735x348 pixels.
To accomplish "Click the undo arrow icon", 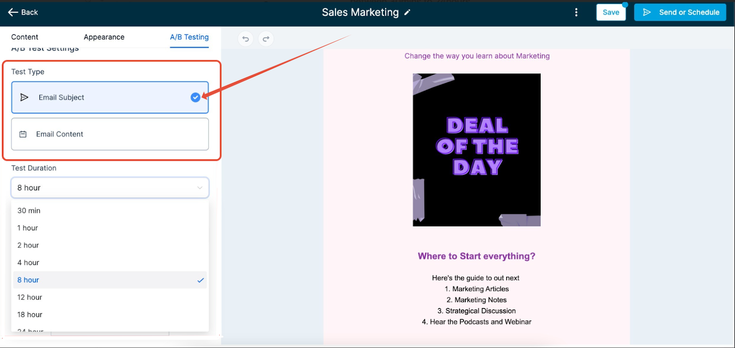I will point(246,39).
